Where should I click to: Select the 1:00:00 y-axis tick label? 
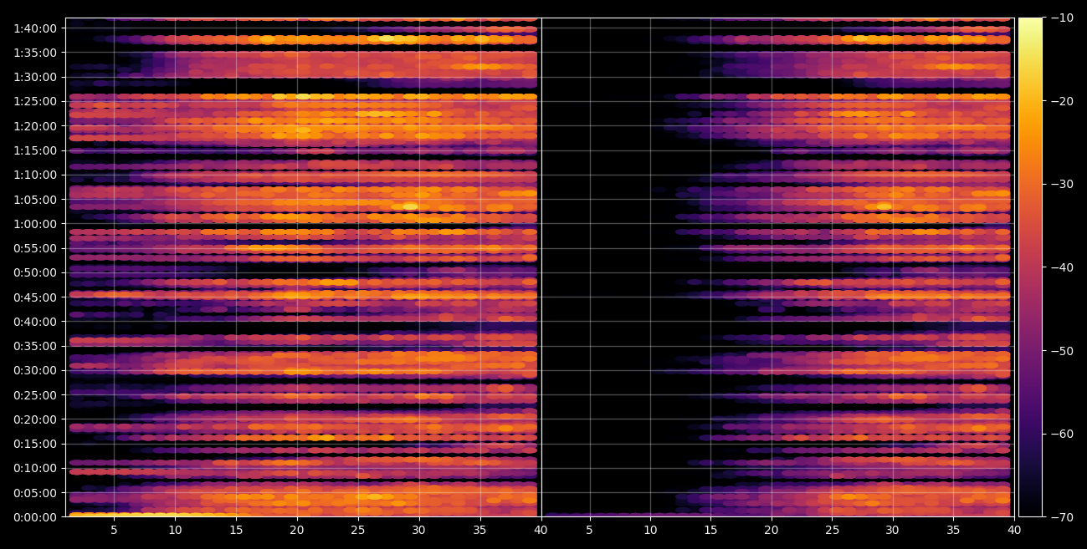point(35,224)
